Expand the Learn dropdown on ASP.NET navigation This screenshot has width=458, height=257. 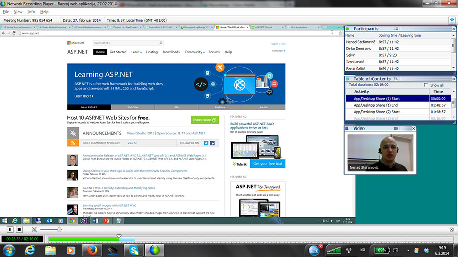click(x=136, y=52)
